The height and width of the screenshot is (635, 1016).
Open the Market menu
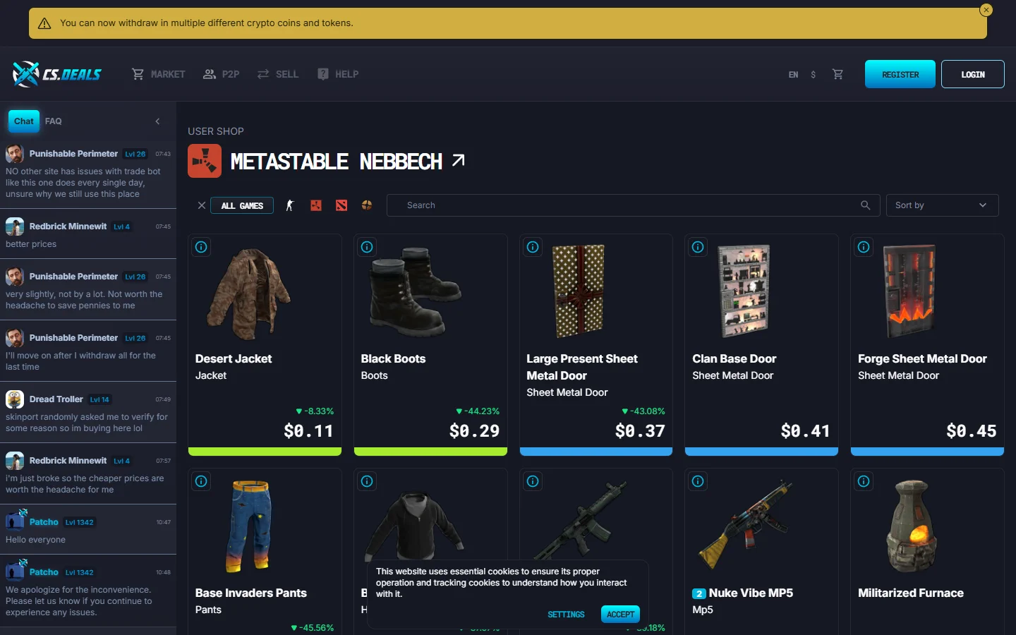click(x=158, y=74)
